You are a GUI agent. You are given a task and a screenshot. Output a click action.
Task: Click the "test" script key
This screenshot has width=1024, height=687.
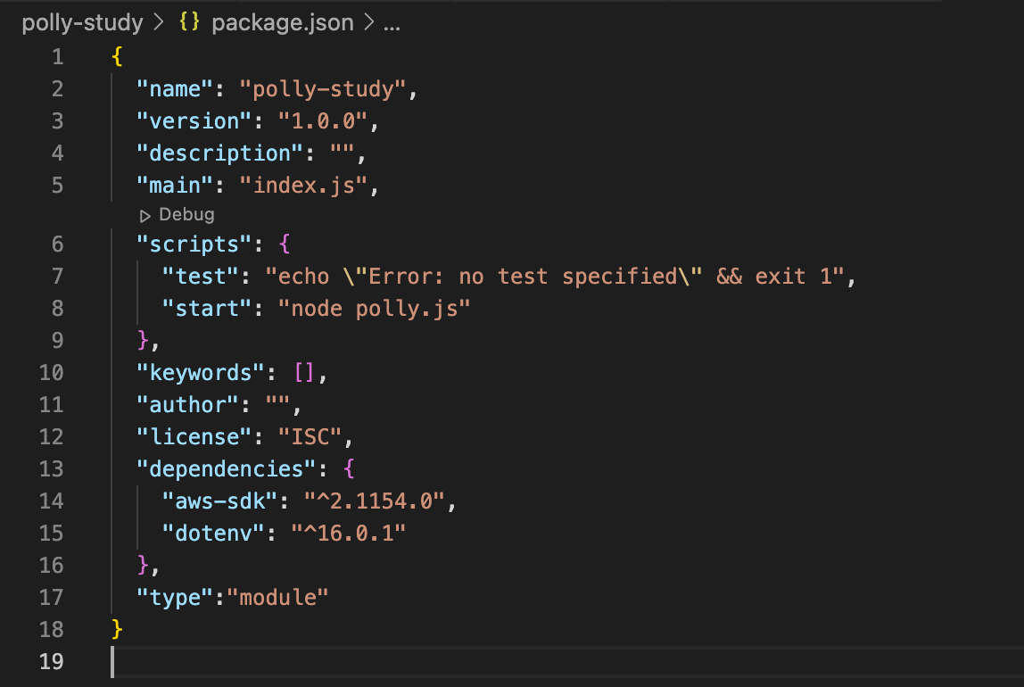point(200,277)
